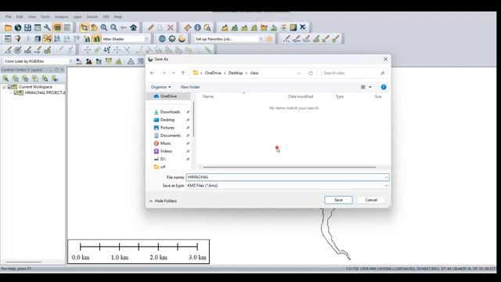Click the triangle warning lidar icon
The image size is (501, 282).
click(x=131, y=61)
